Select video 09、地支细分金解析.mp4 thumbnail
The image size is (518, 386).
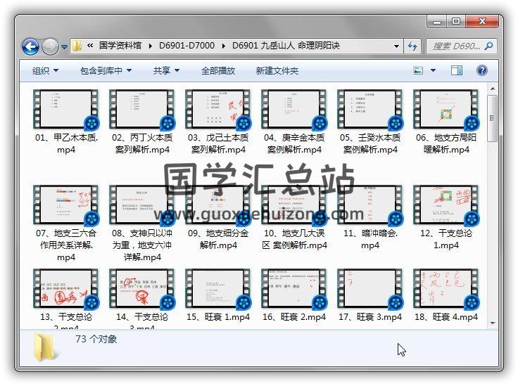[x=217, y=205]
